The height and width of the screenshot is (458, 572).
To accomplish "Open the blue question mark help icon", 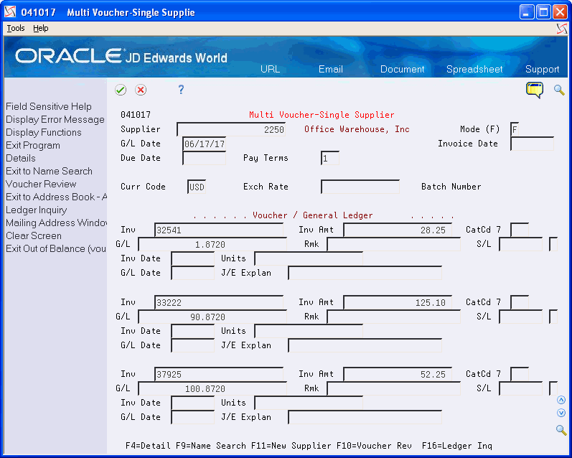I will pos(181,90).
